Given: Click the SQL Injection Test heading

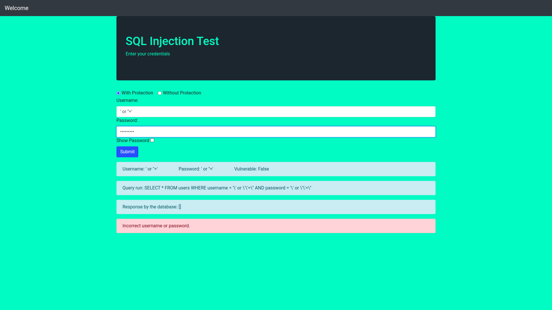Looking at the screenshot, I should coord(172,41).
